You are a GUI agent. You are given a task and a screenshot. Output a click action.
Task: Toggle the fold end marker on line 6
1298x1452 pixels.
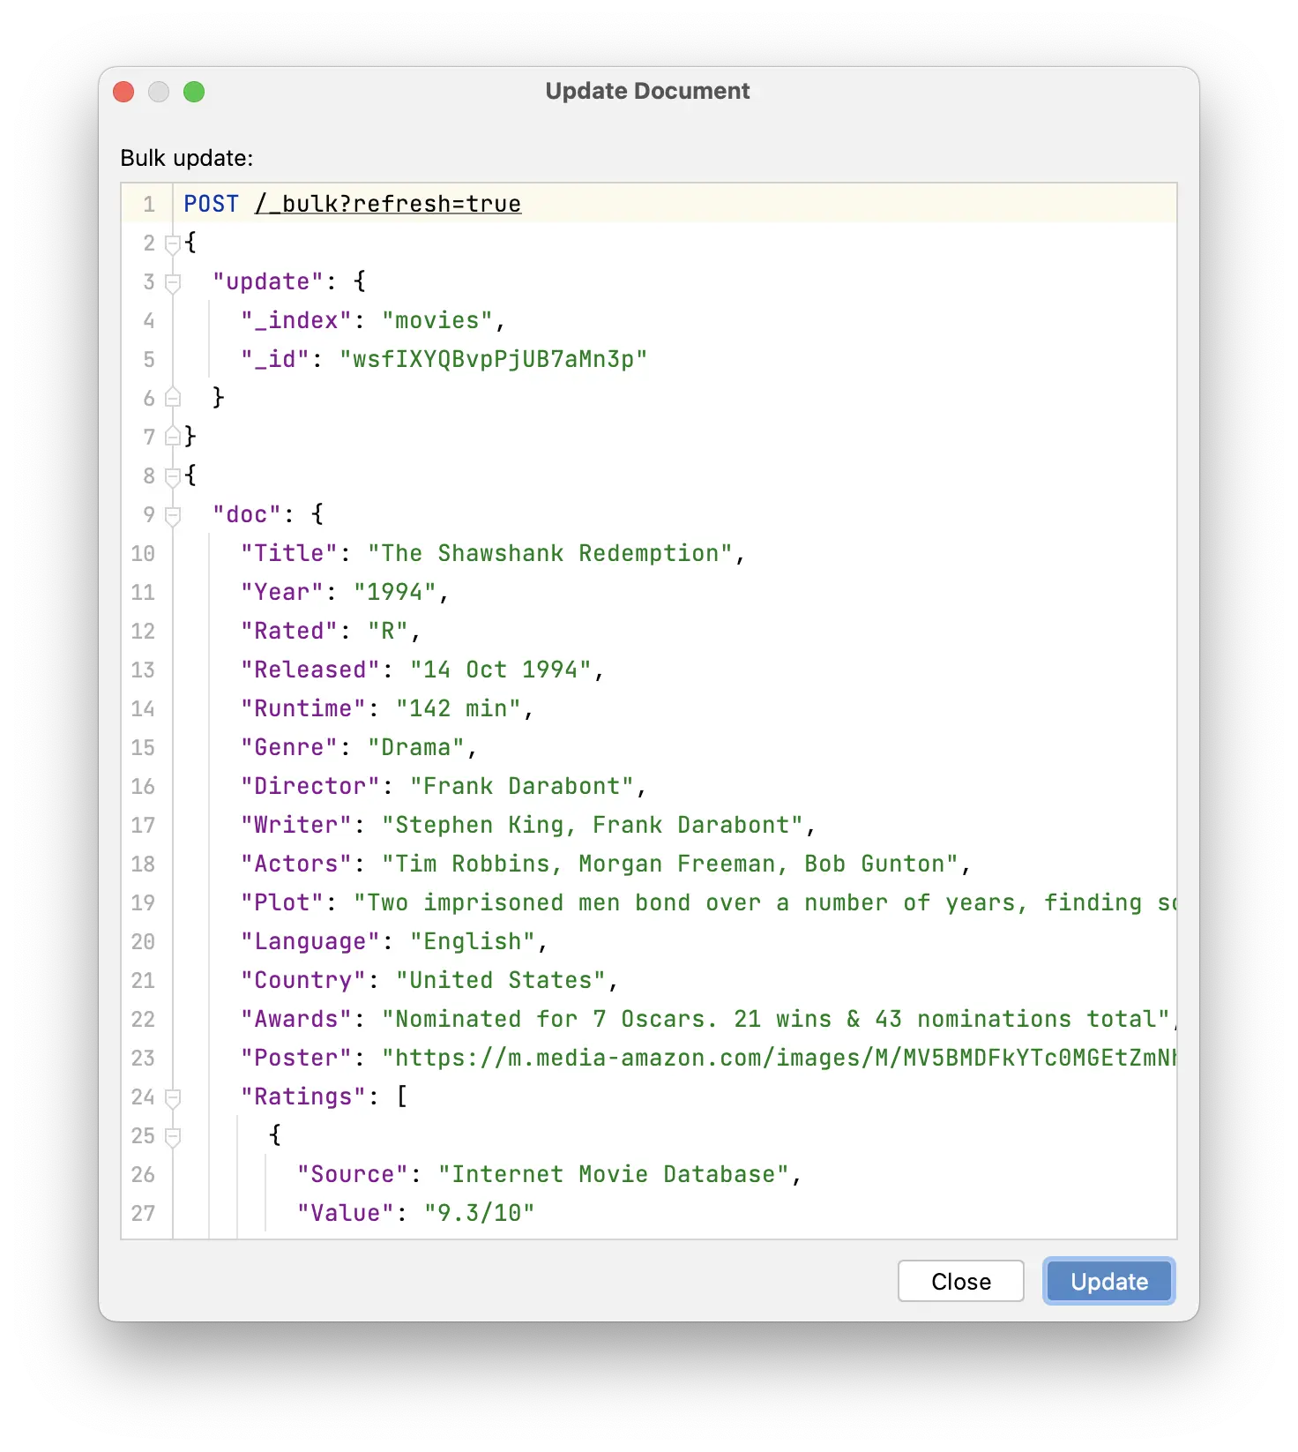click(173, 398)
